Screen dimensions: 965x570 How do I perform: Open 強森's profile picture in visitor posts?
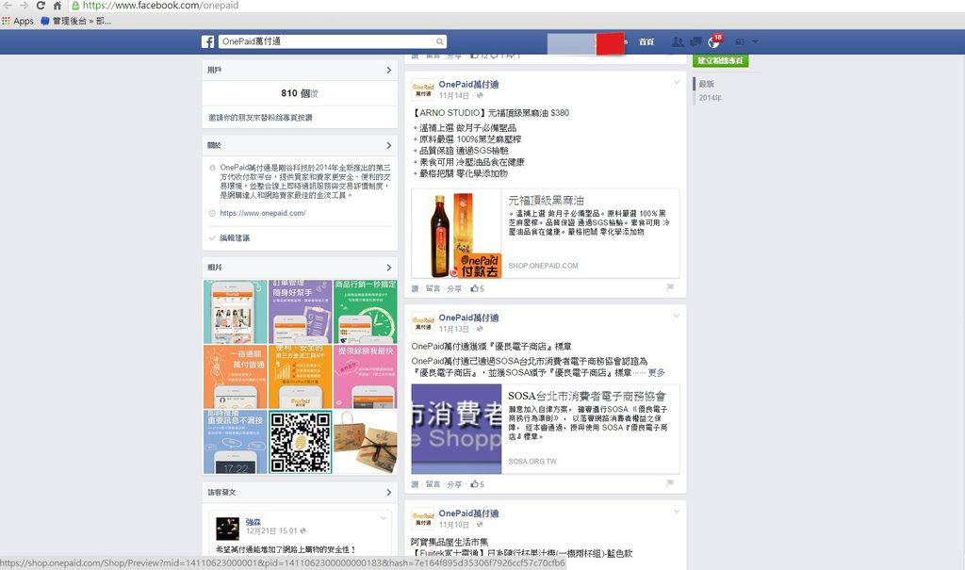tap(228, 529)
